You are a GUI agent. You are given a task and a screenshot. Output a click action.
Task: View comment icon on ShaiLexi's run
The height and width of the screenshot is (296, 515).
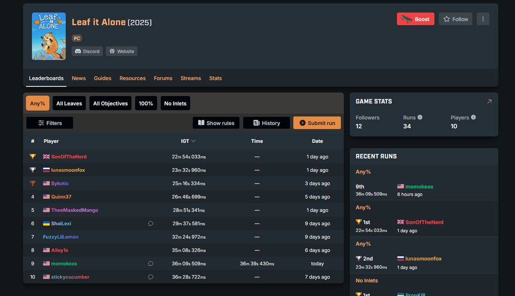(x=151, y=223)
